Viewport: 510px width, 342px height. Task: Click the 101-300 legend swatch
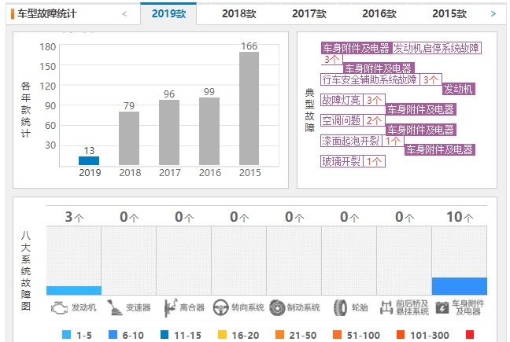[401, 334]
